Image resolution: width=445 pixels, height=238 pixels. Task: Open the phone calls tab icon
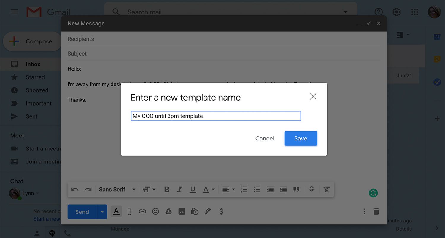[67, 233]
